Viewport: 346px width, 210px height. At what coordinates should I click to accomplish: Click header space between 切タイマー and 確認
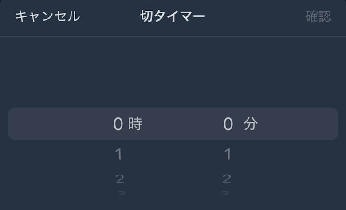(x=255, y=16)
